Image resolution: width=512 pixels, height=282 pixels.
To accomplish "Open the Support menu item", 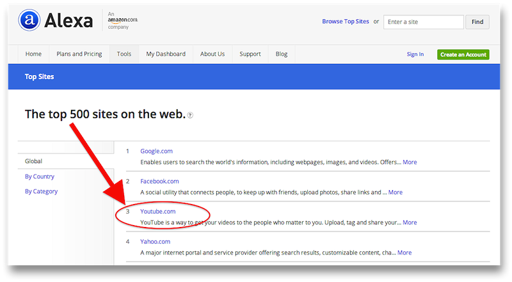I will [x=250, y=54].
